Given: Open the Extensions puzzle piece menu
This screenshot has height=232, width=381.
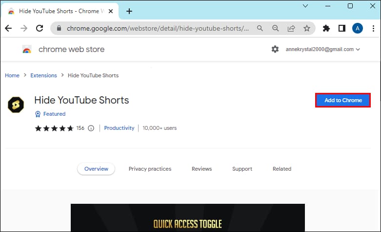Looking at the screenshot, I should pos(326,28).
